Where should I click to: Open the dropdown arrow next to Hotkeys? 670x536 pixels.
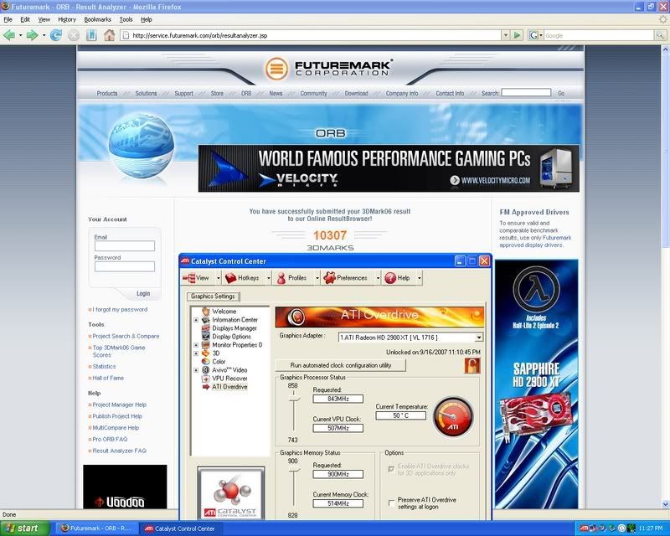pyautogui.click(x=268, y=278)
